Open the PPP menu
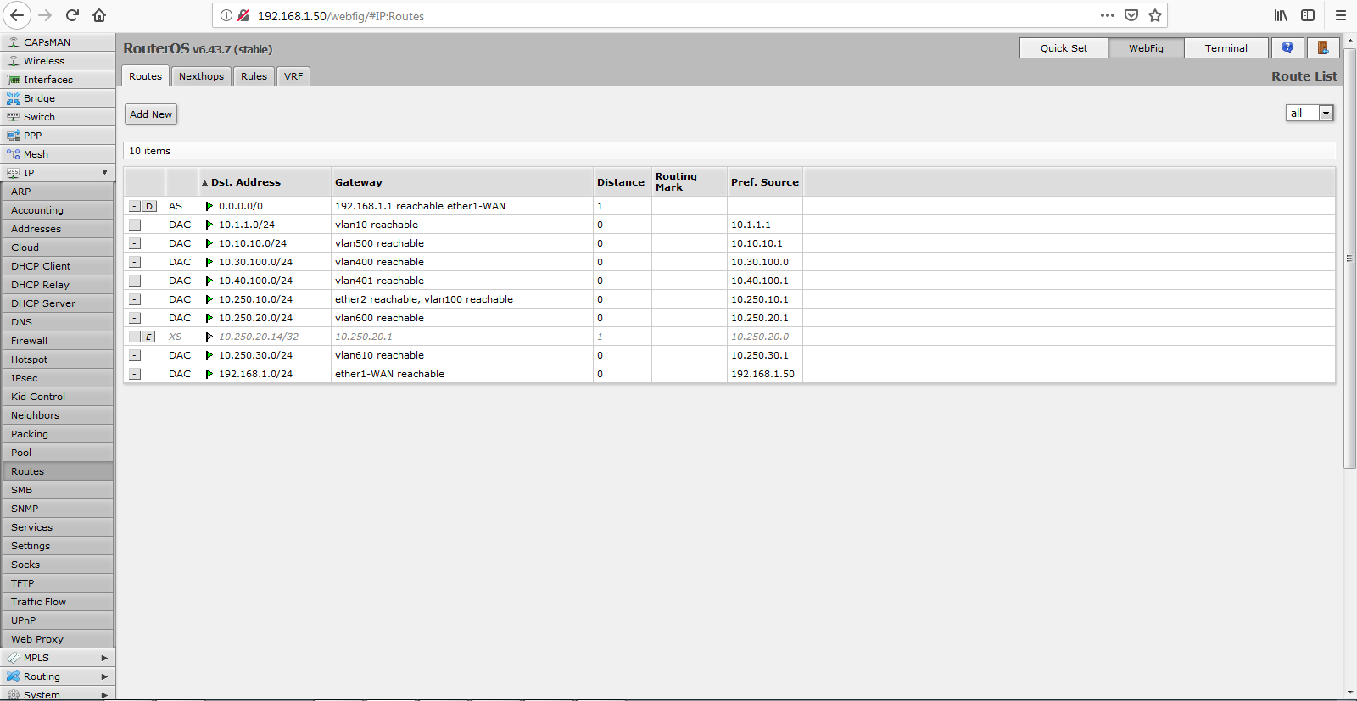This screenshot has height=701, width=1357. coord(58,136)
